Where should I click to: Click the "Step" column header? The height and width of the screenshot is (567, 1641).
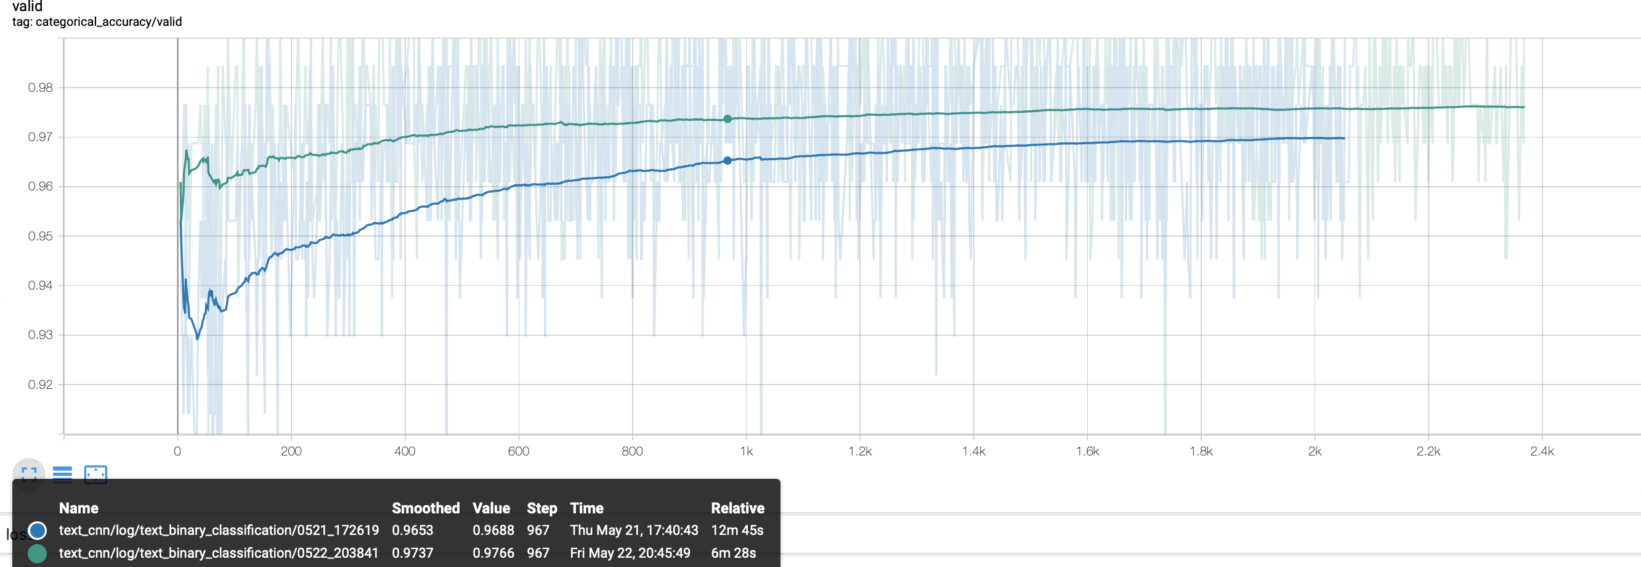pyautogui.click(x=541, y=508)
